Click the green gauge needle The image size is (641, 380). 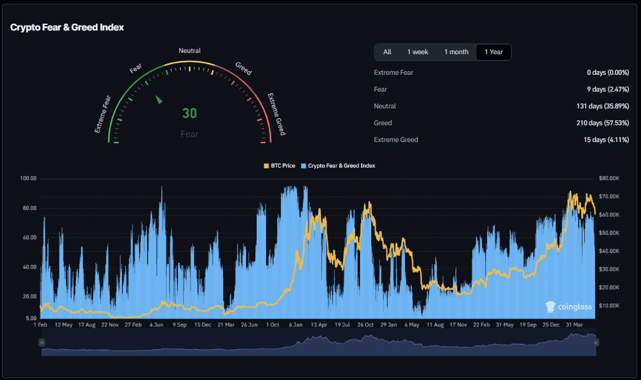tap(159, 100)
